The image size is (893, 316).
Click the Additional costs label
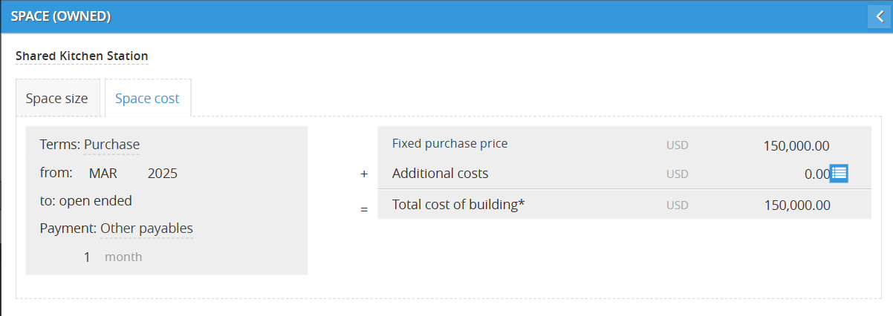[x=440, y=174]
